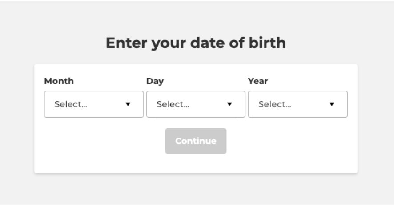Click the Month dropdown arrow icon
Viewport: 394px width, 205px height.
point(128,104)
